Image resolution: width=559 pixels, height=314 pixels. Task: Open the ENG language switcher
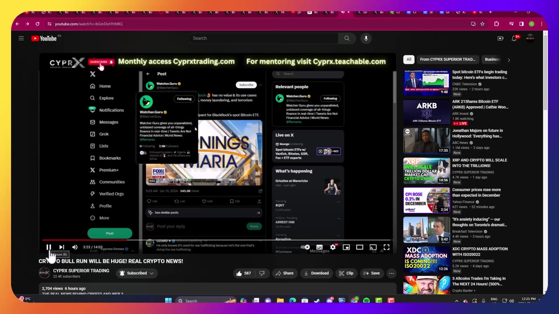(494, 300)
